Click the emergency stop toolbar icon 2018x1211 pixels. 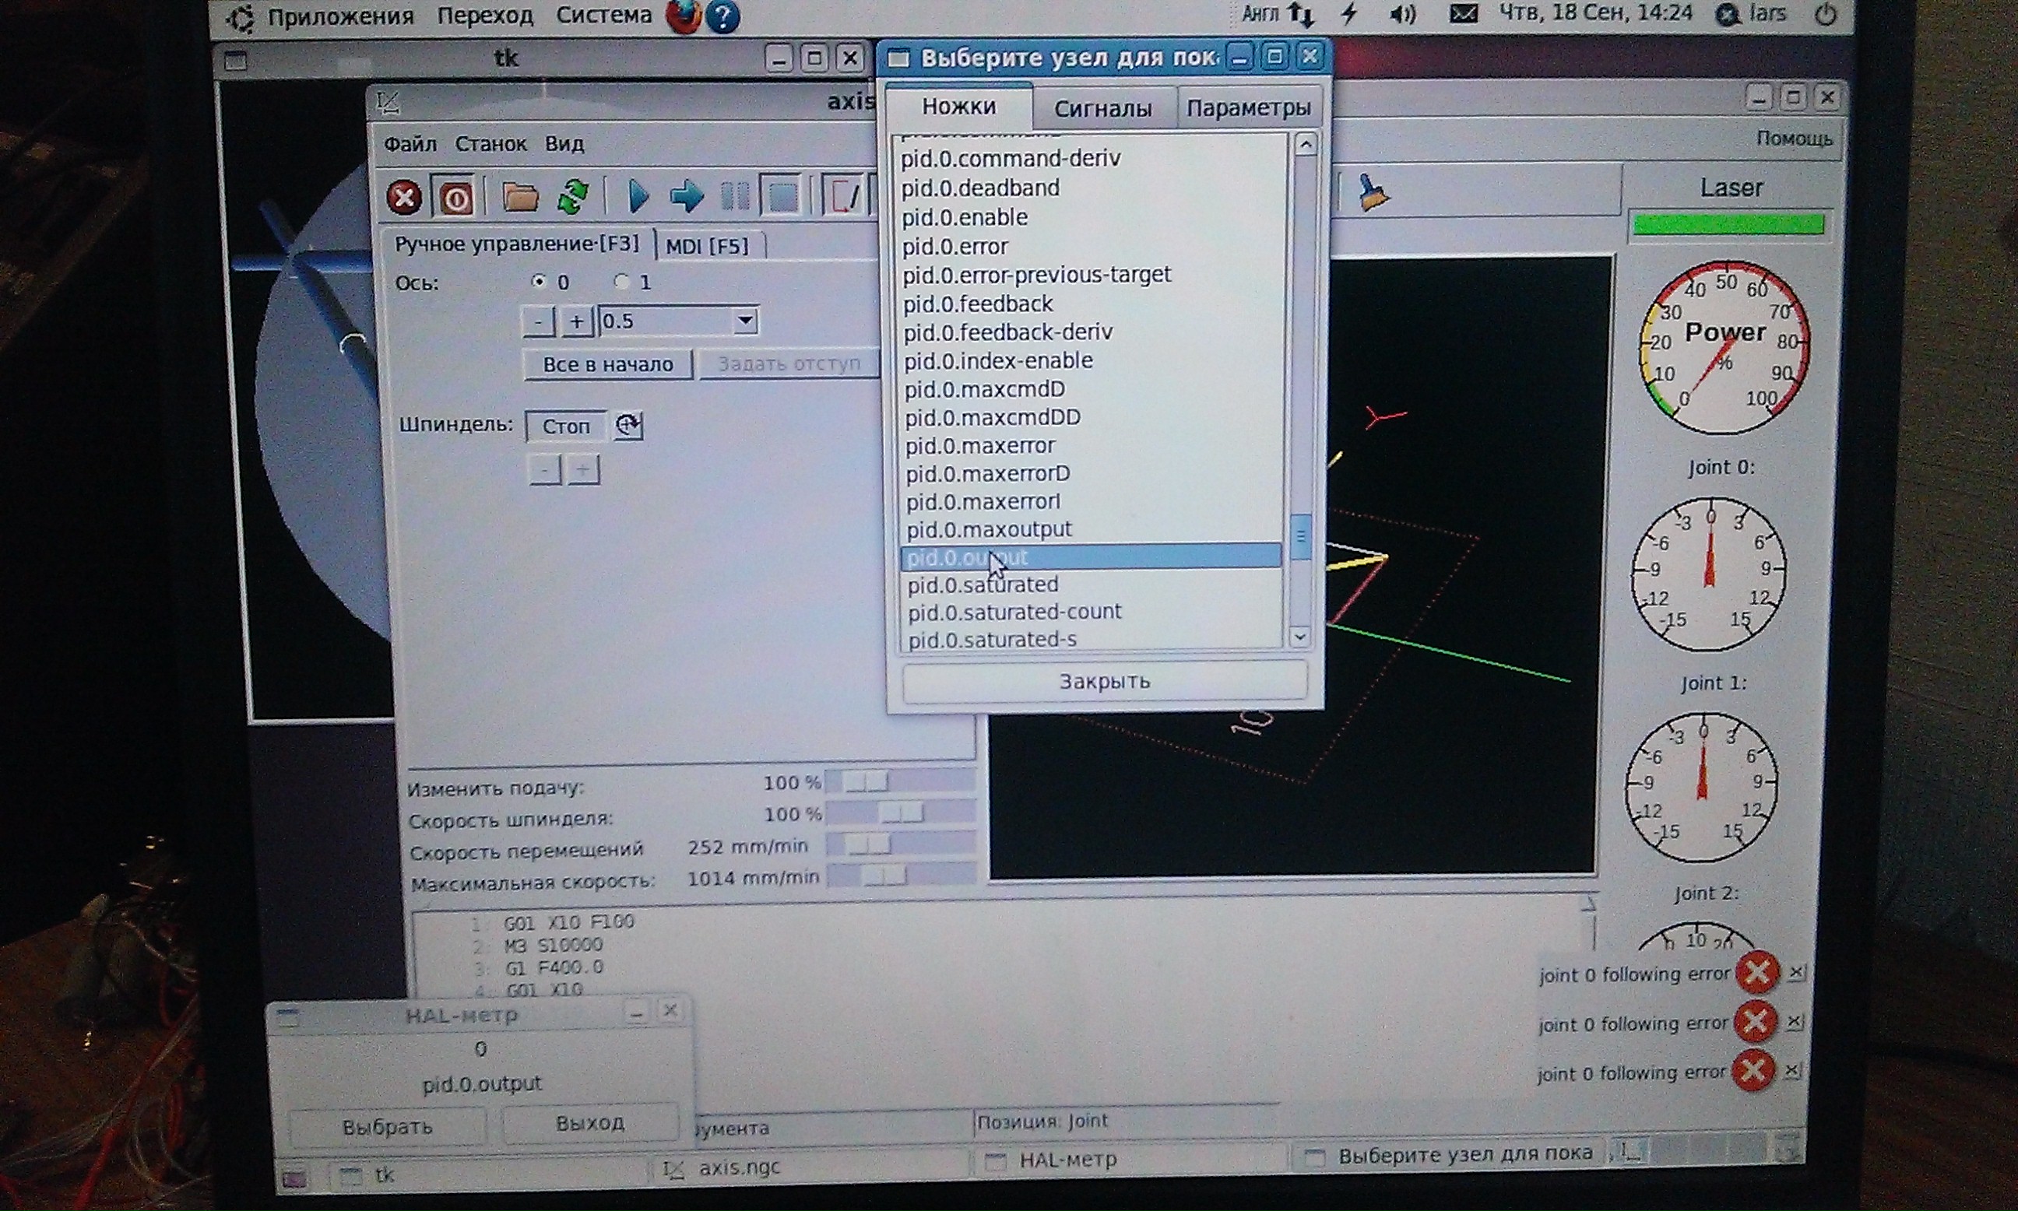pyautogui.click(x=404, y=197)
